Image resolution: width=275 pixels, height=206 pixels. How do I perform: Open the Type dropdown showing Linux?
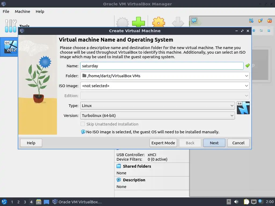click(157, 106)
